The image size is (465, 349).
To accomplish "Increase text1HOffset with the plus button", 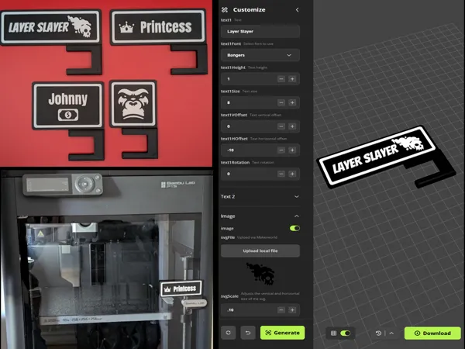I will click(x=292, y=150).
